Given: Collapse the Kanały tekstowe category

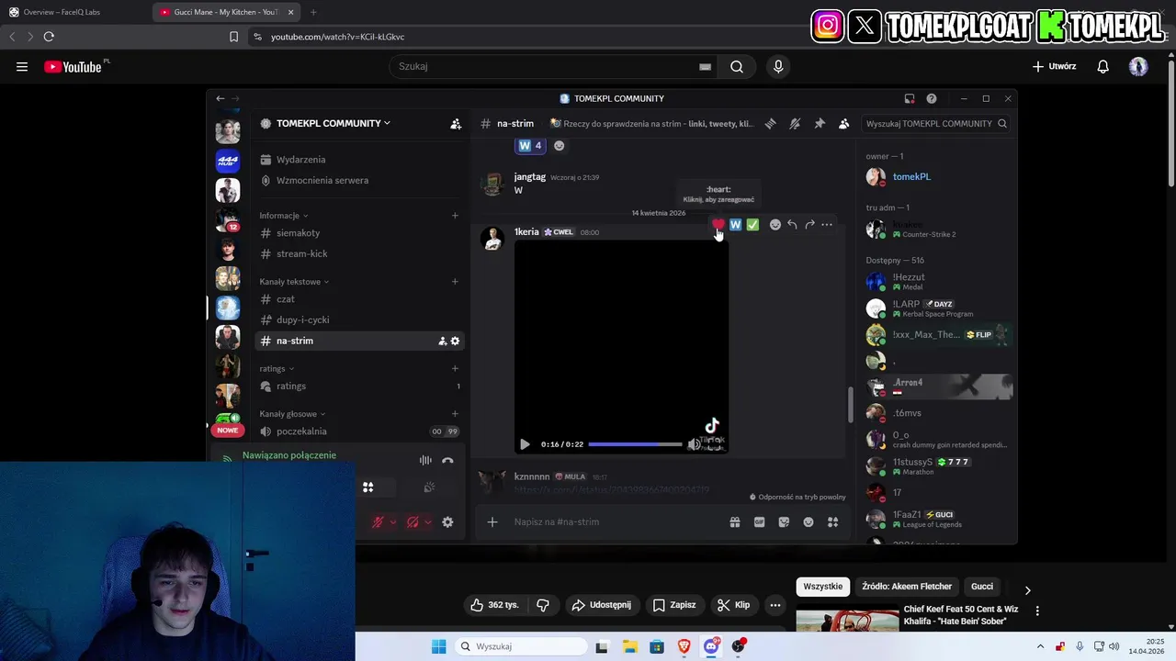Looking at the screenshot, I should pos(294,282).
